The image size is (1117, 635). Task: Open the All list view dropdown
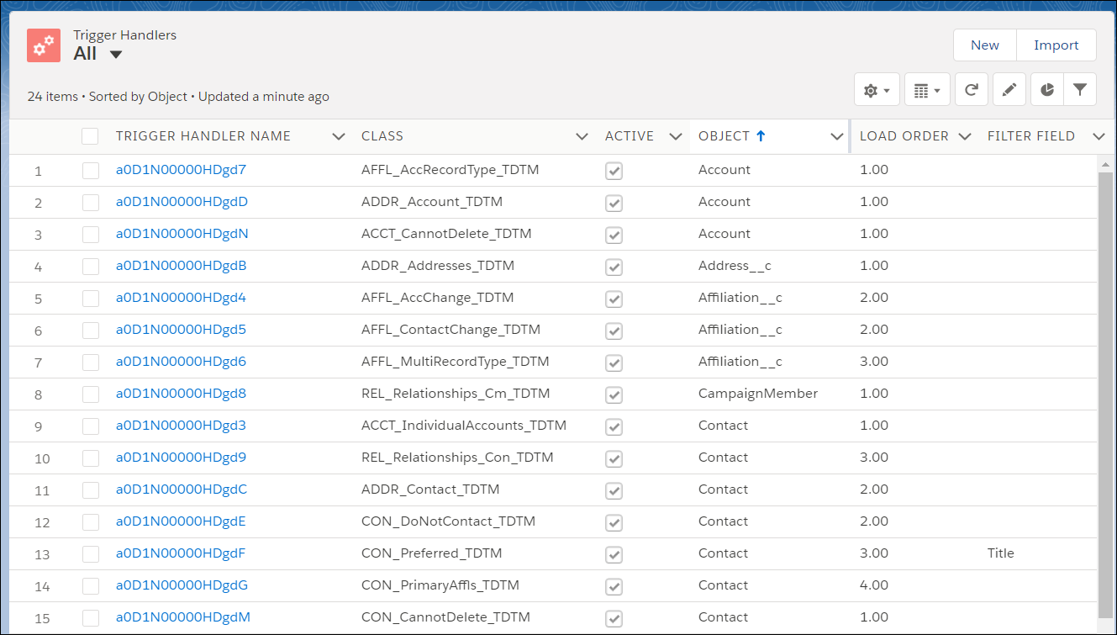click(115, 53)
